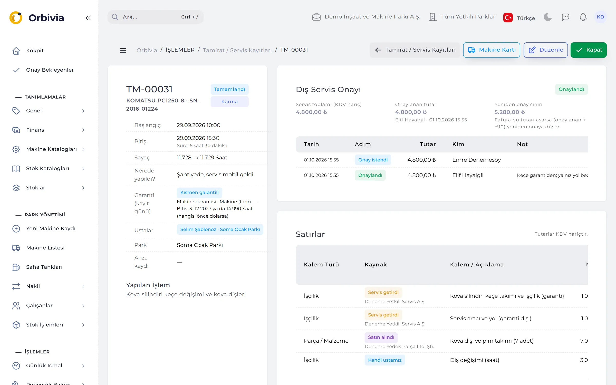Click the Türkçe language selector

[x=519, y=18]
